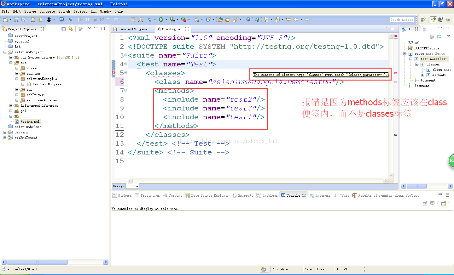Select the mavenProject project
This screenshot has height=275, width=454.
26,36
